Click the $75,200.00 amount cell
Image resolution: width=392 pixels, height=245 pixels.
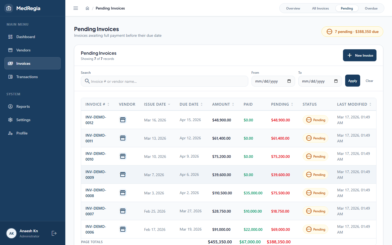(222, 157)
